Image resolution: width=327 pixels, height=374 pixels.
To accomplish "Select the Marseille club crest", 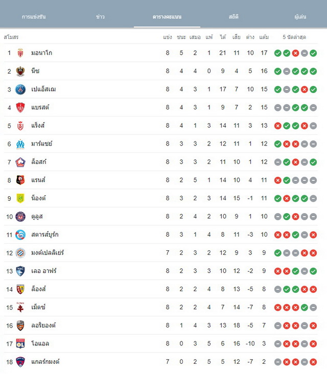I will [20, 144].
